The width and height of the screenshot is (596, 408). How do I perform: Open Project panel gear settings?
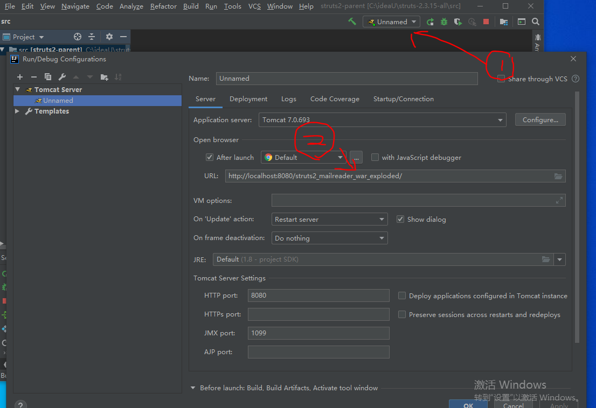tap(109, 37)
